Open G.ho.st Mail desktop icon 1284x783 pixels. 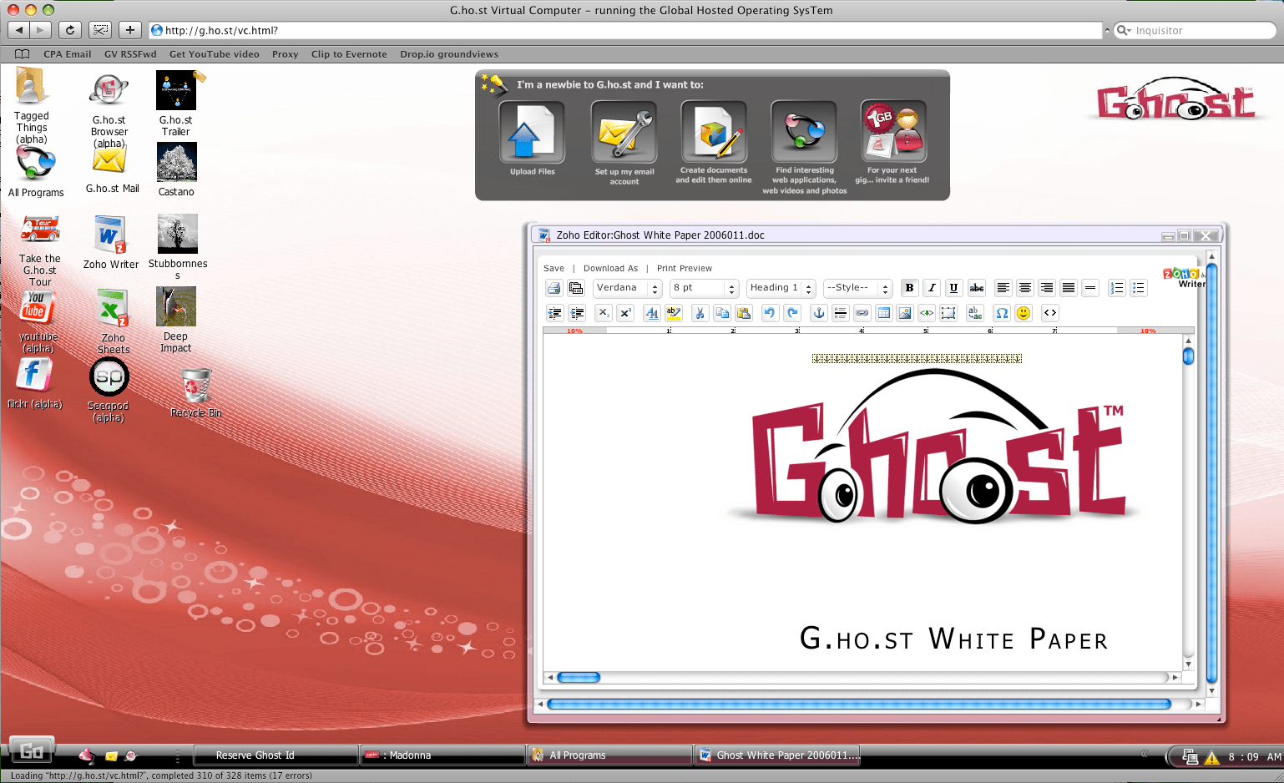[x=112, y=170]
